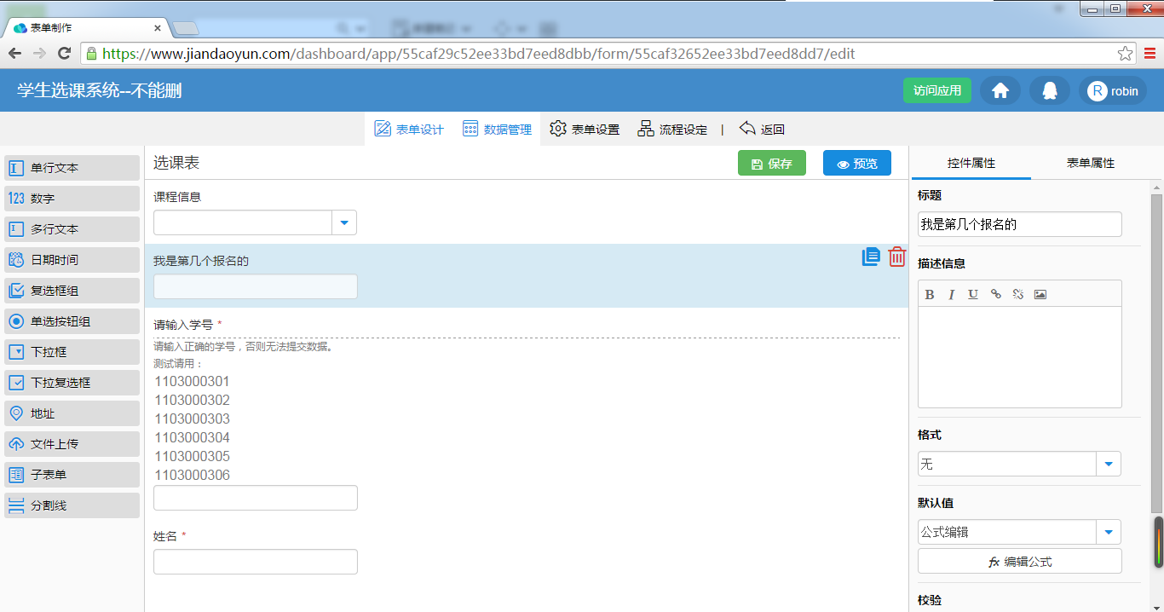Copy the selected 我是第几个报名的 field
Image resolution: width=1164 pixels, height=612 pixels.
pyautogui.click(x=871, y=257)
